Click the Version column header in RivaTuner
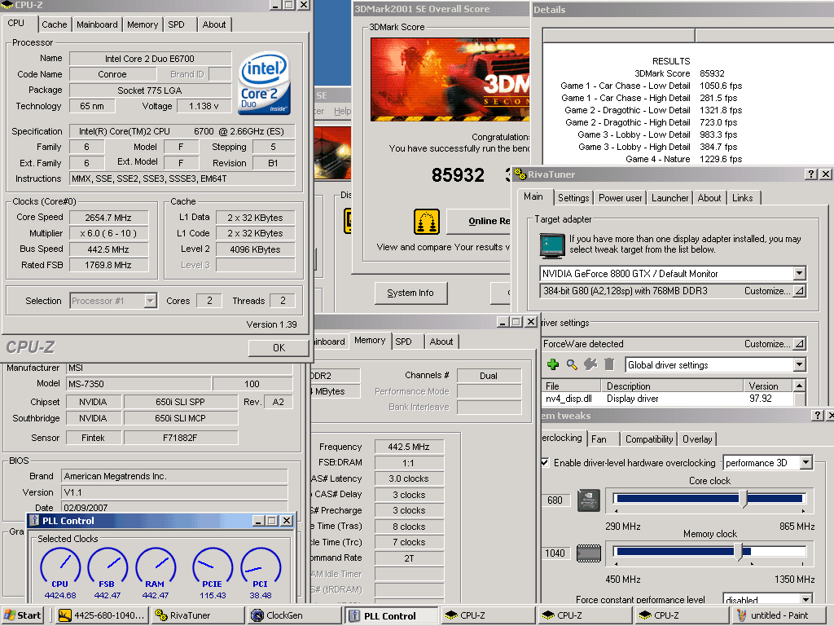Screen dimensions: 834x626 [767, 386]
